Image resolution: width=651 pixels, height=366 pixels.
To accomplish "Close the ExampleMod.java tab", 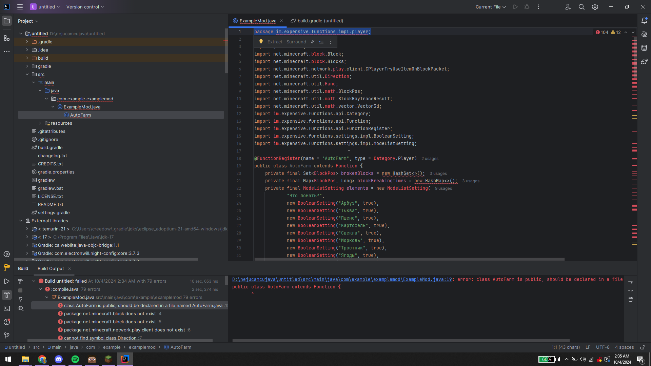I will pos(281,21).
